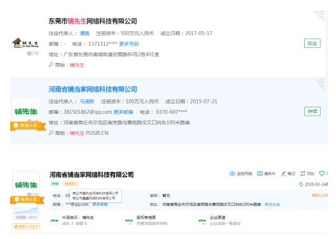Viewport: 336px width, 239px height.
Task: Click the green 存续 tag under the detail company name
Action: [x=55, y=184]
